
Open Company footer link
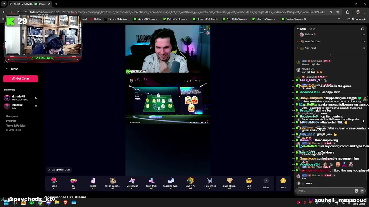coord(12,116)
